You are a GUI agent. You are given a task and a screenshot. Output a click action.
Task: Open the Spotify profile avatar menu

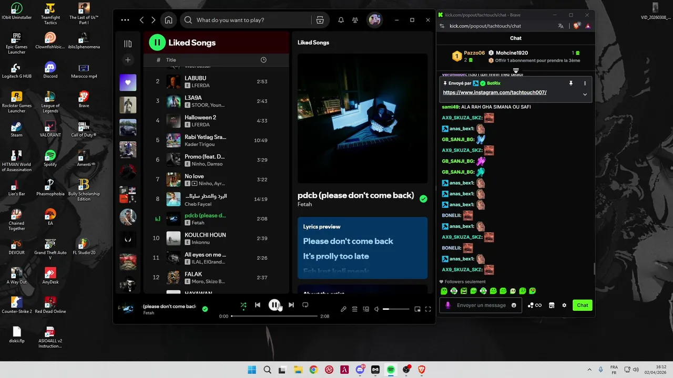pyautogui.click(x=374, y=20)
